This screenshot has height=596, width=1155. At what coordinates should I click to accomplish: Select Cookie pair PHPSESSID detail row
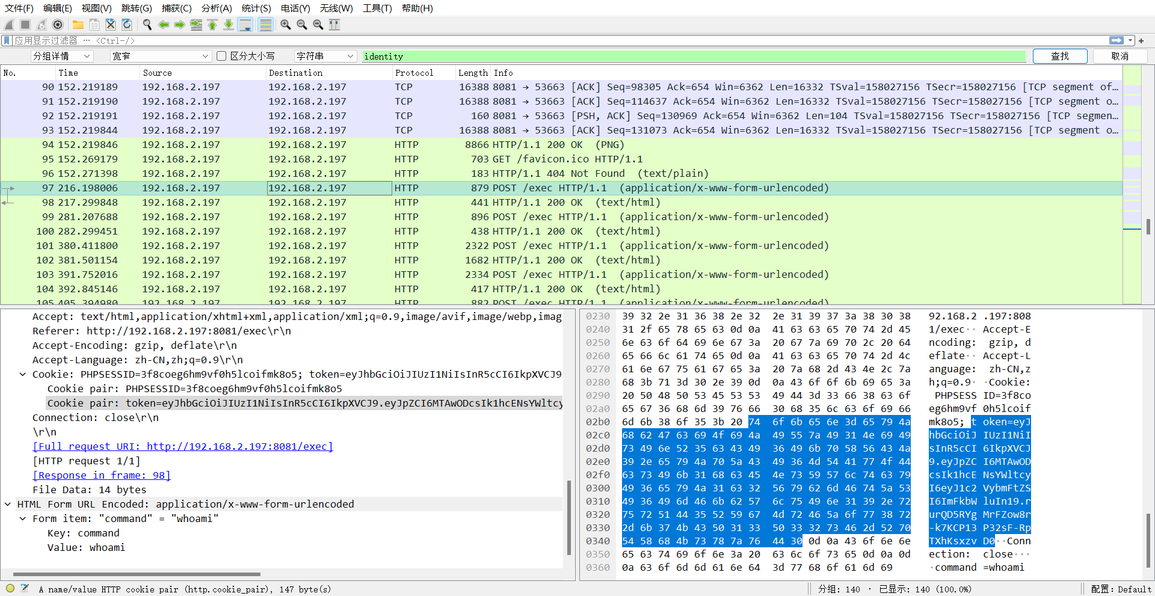pyautogui.click(x=195, y=389)
